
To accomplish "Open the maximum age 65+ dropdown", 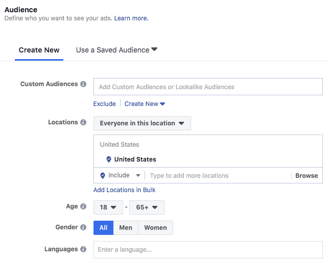I will point(147,207).
